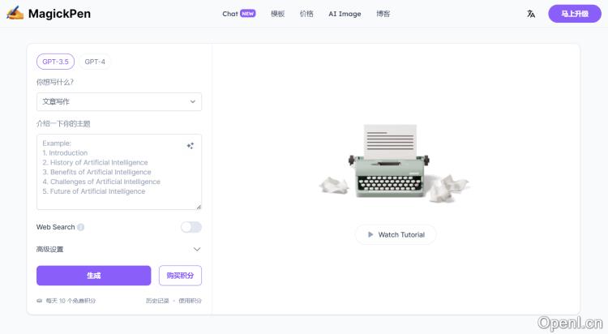Click into the topic description text area
608x334 pixels.
click(x=119, y=172)
